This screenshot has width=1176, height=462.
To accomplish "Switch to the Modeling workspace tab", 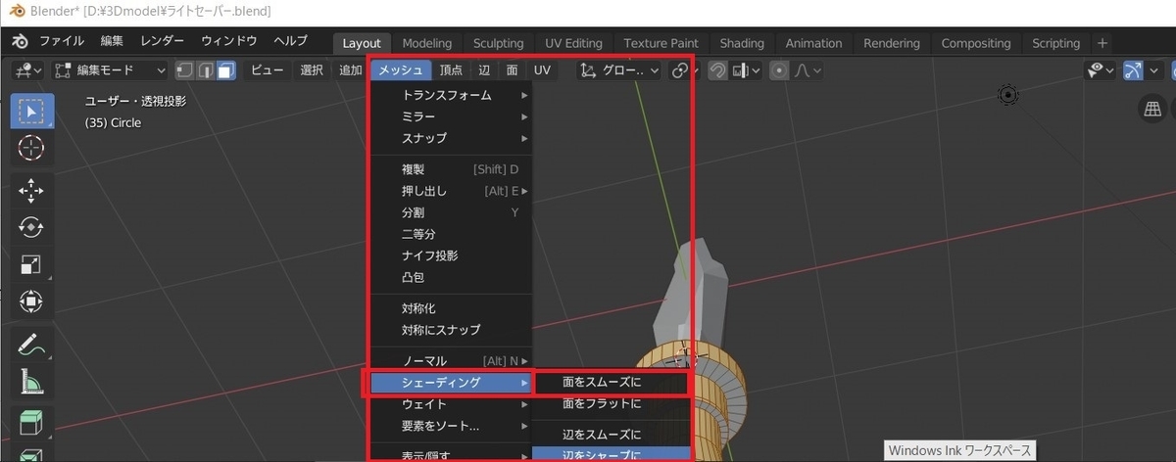I will [x=427, y=43].
